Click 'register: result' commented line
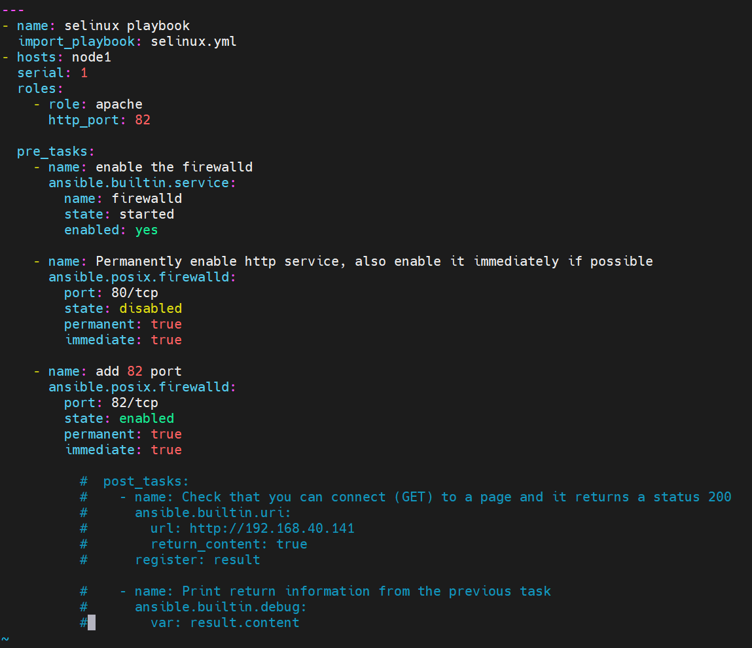This screenshot has height=648, width=752. pyautogui.click(x=198, y=560)
